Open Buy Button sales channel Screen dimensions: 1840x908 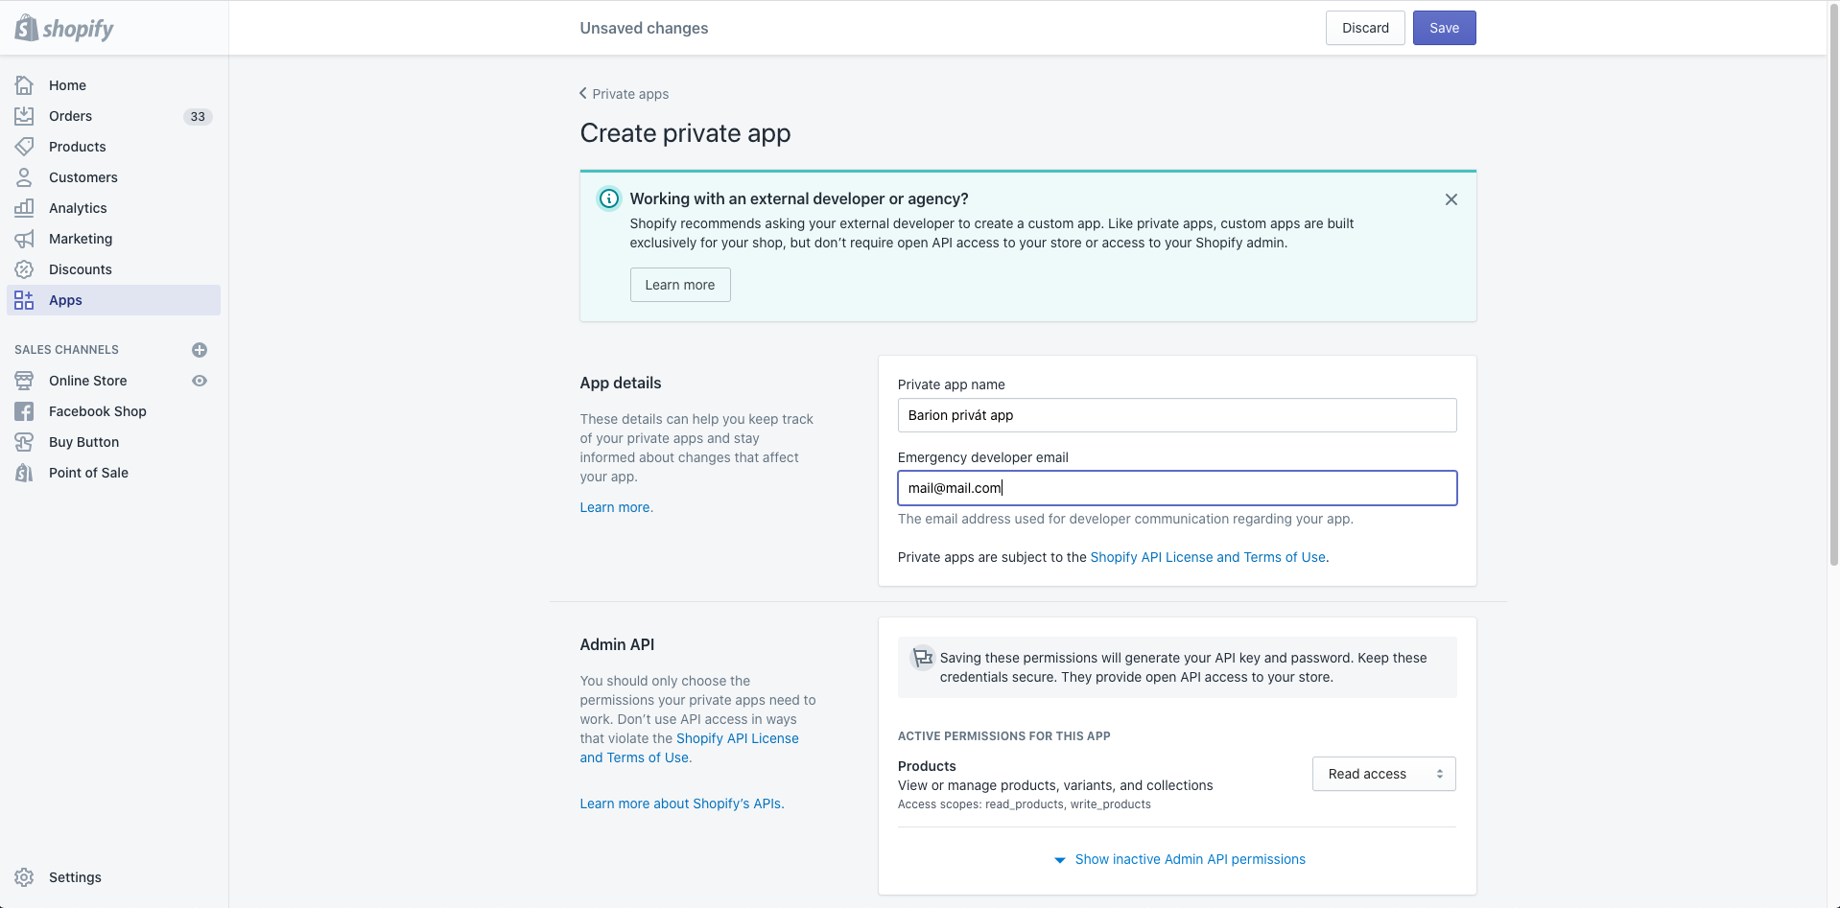[84, 442]
